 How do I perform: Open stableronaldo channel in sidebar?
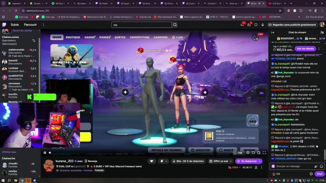pyautogui.click(x=20, y=53)
